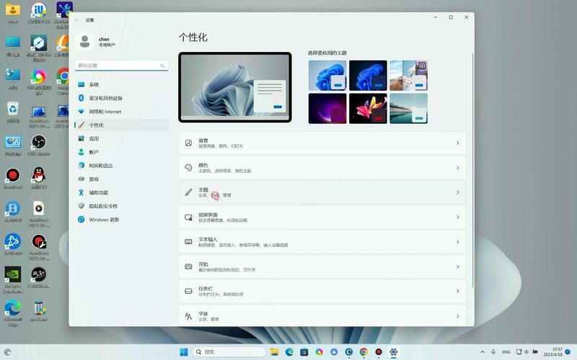Click the back arrow in Settings
The height and width of the screenshot is (360, 577).
point(77,20)
